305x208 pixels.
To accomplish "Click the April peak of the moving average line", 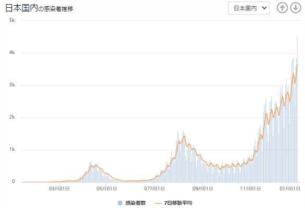I will point(96,165).
